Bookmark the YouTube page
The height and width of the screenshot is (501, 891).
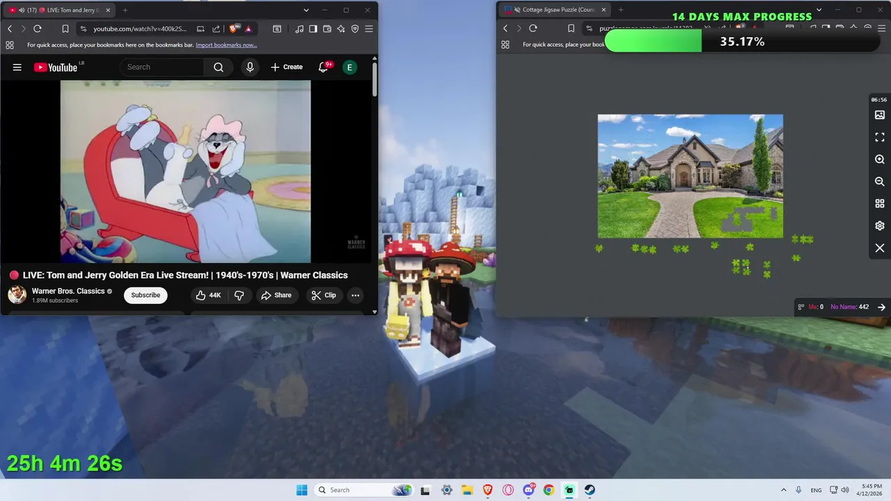click(x=65, y=29)
